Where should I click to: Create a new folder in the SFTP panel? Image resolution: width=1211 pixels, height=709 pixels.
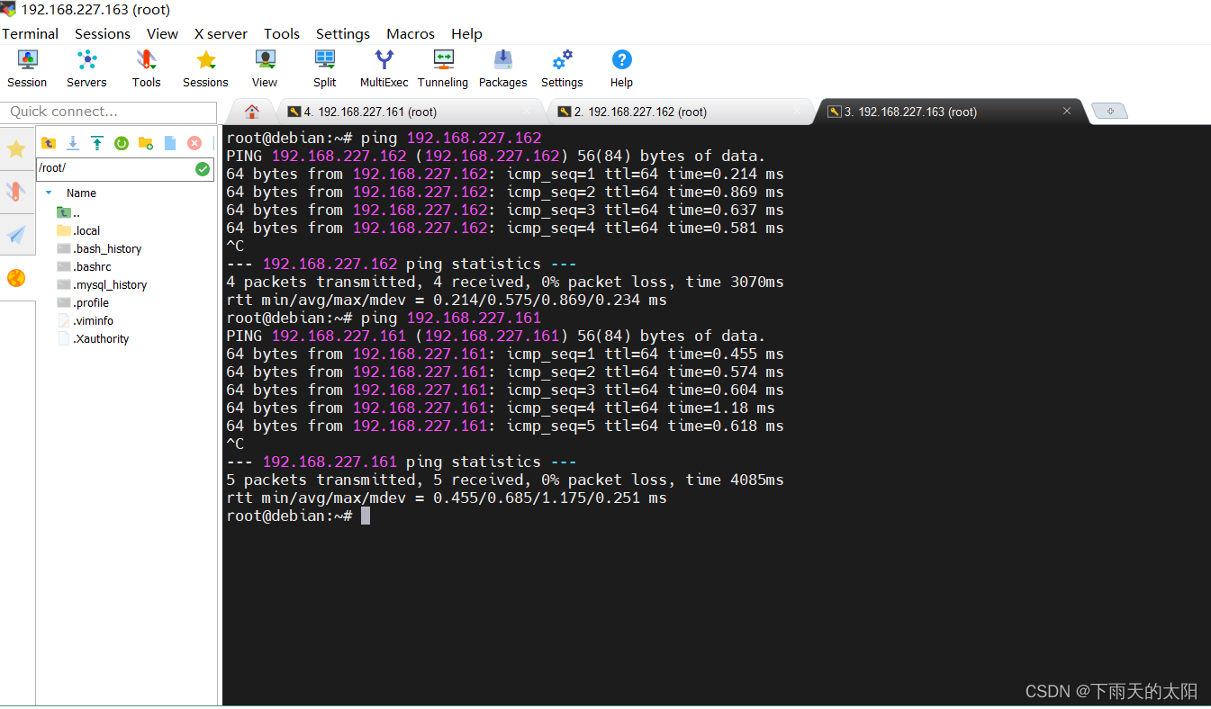pyautogui.click(x=145, y=143)
